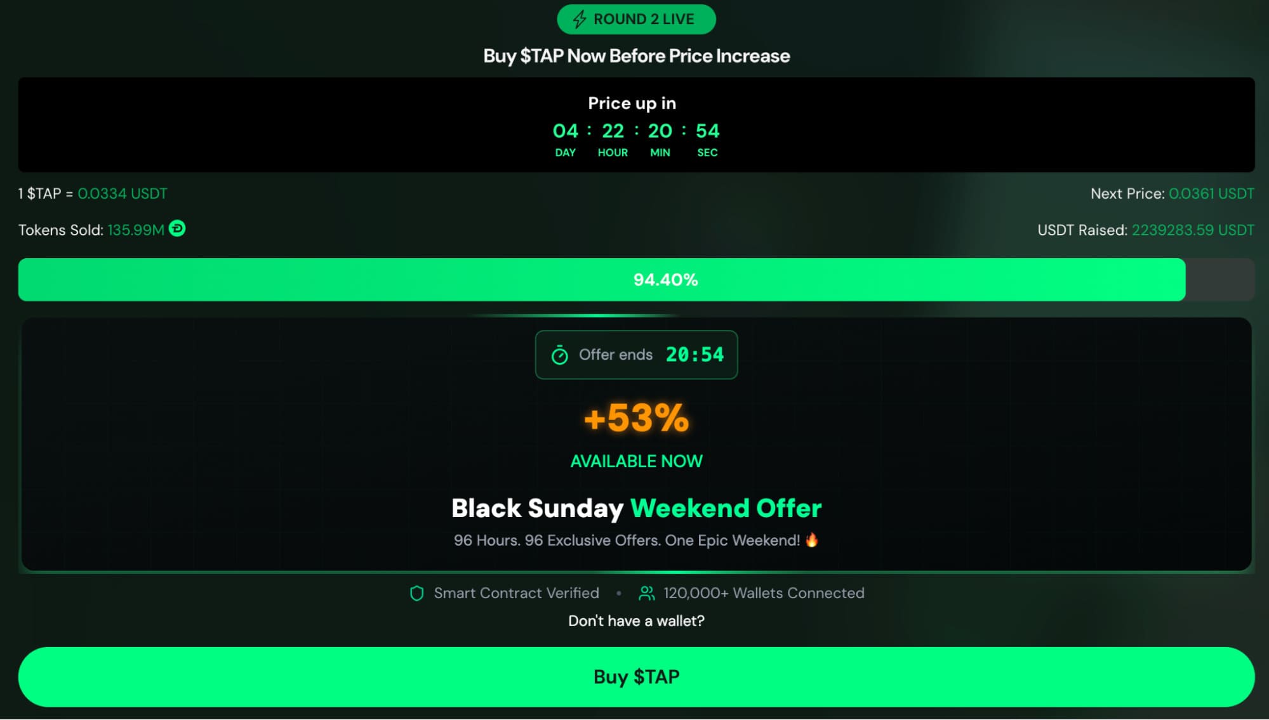The image size is (1269, 720).
Task: Click the fire emoji after Epic Weekend
Action: (x=811, y=540)
